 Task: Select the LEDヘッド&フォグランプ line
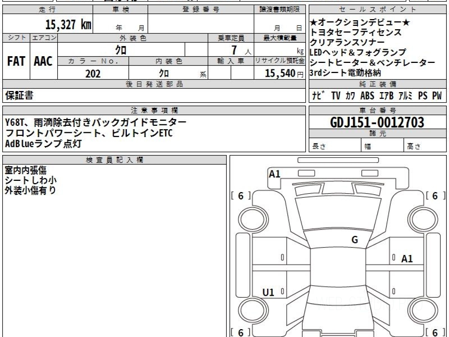[358, 52]
